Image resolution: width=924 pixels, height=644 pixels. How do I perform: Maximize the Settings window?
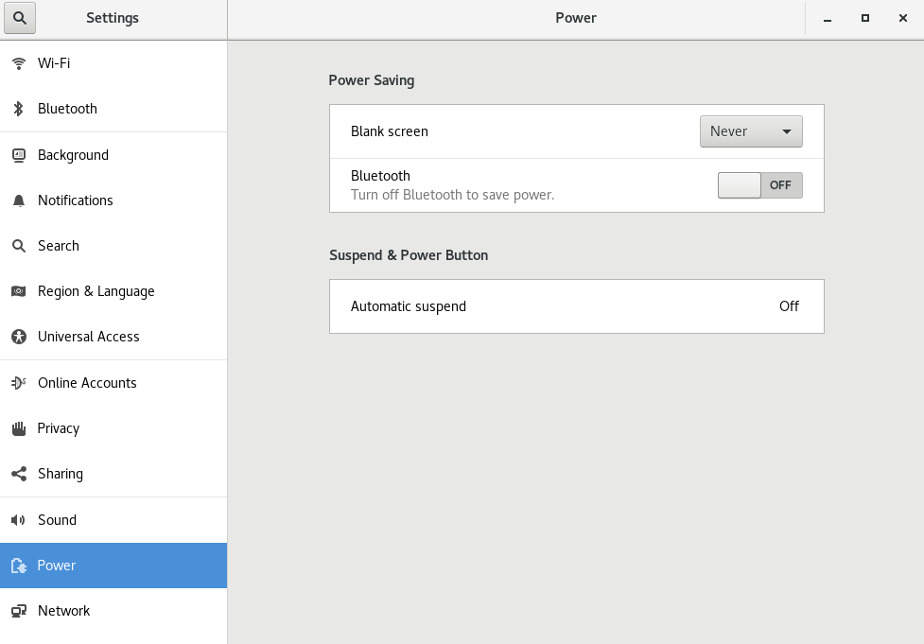(865, 18)
